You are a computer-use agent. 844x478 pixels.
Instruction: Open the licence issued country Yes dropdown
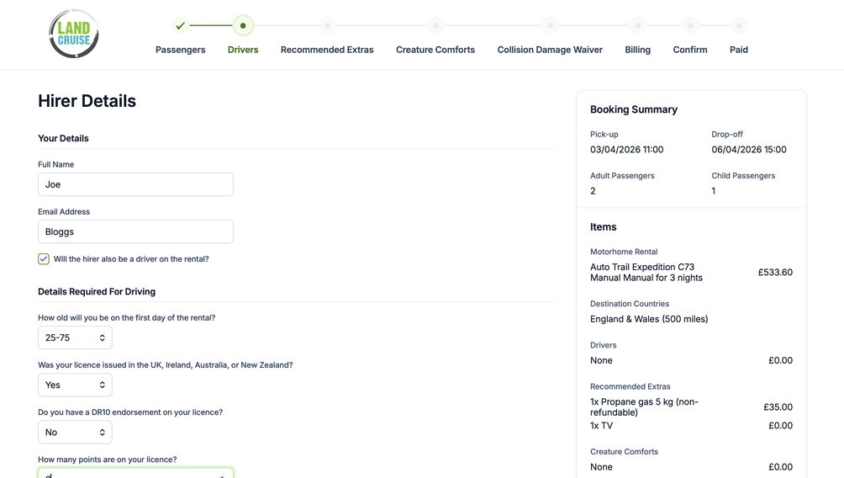coord(75,385)
